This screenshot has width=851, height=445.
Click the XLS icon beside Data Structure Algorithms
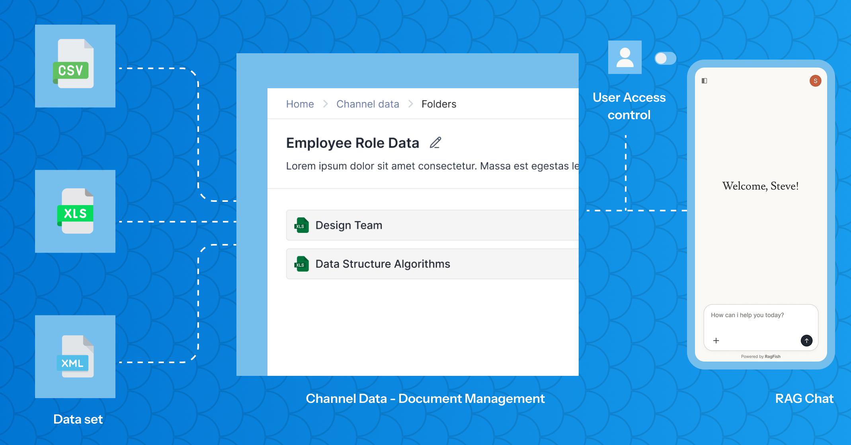pos(301,264)
